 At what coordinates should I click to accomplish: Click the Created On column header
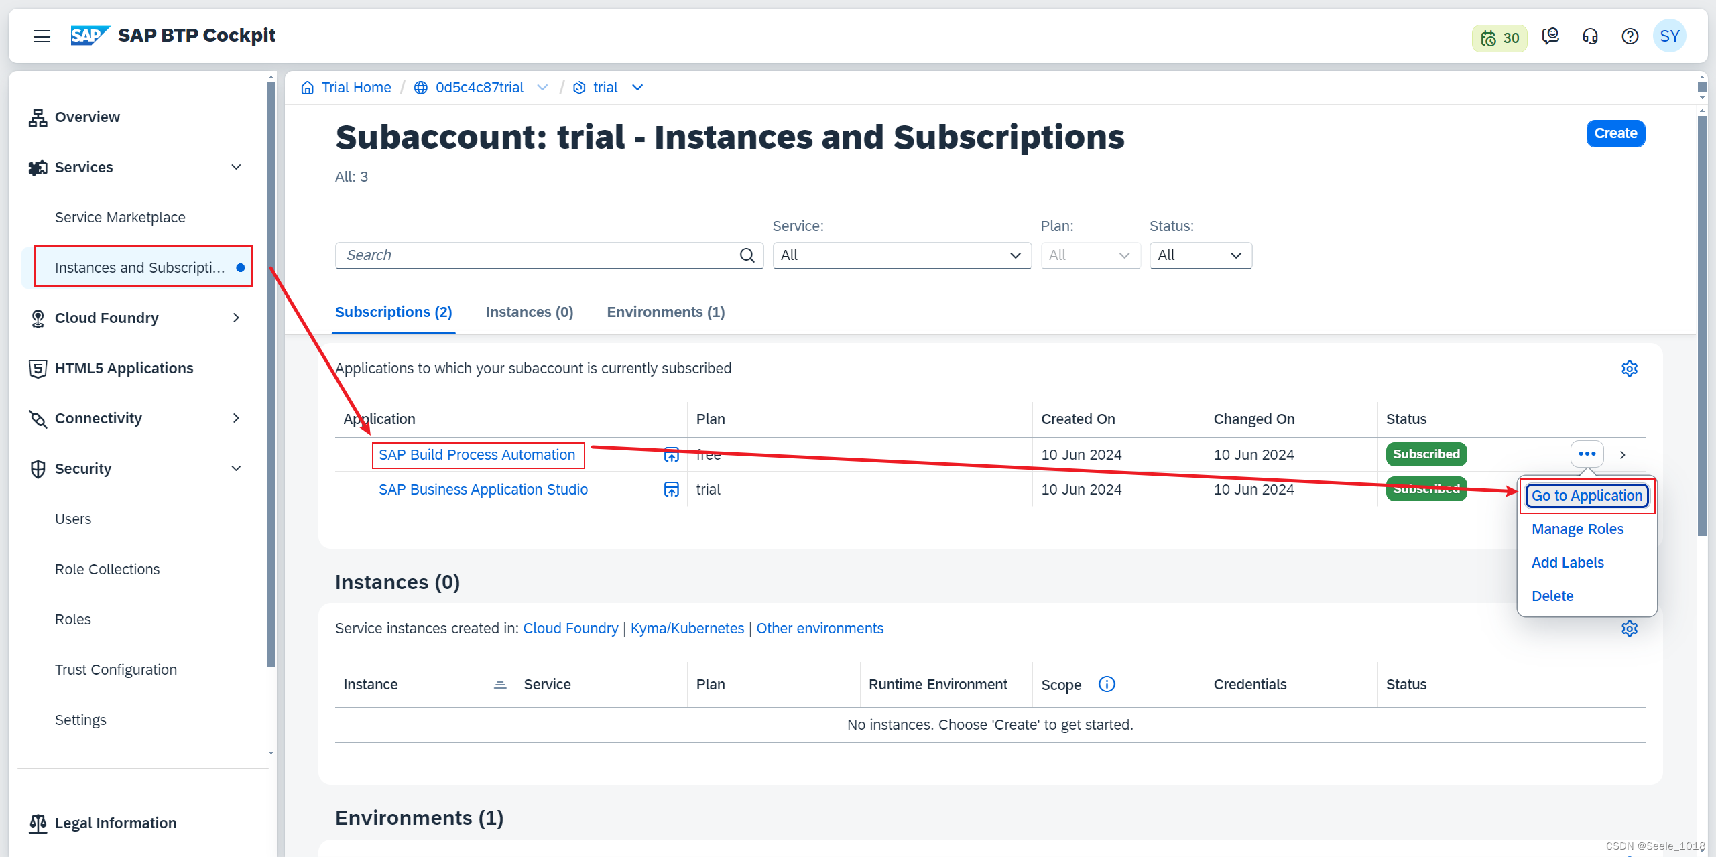coord(1078,419)
